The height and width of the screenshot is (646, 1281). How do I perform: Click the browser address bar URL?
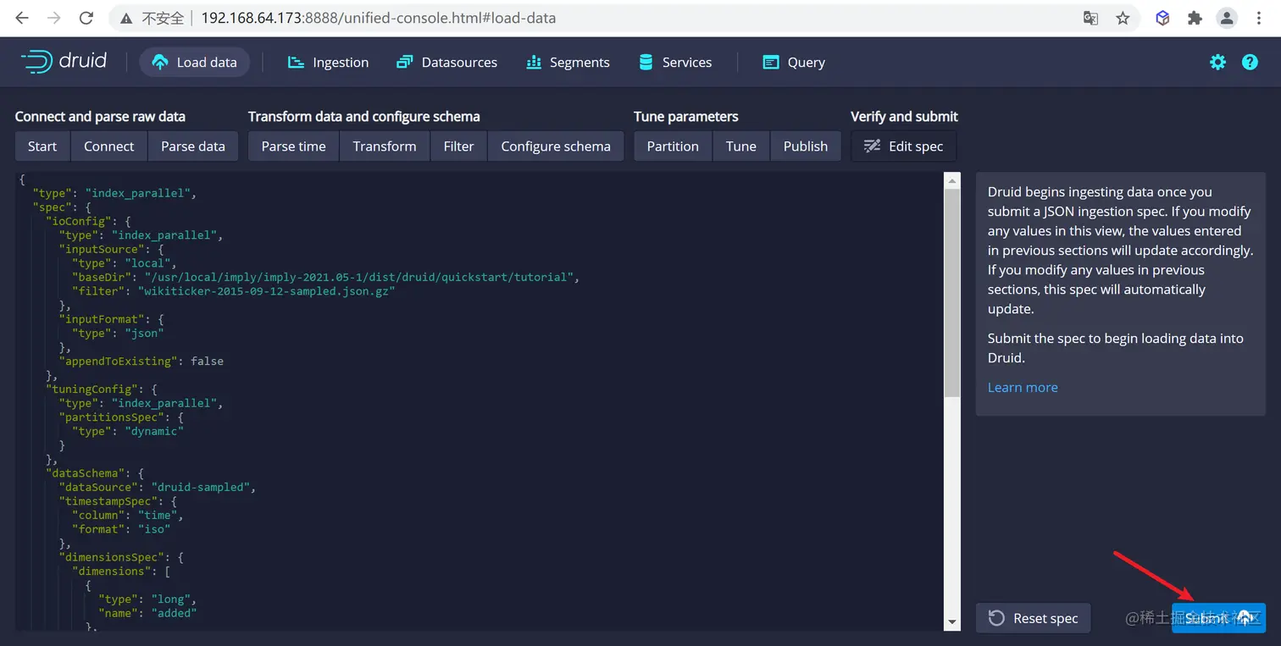[x=379, y=18]
